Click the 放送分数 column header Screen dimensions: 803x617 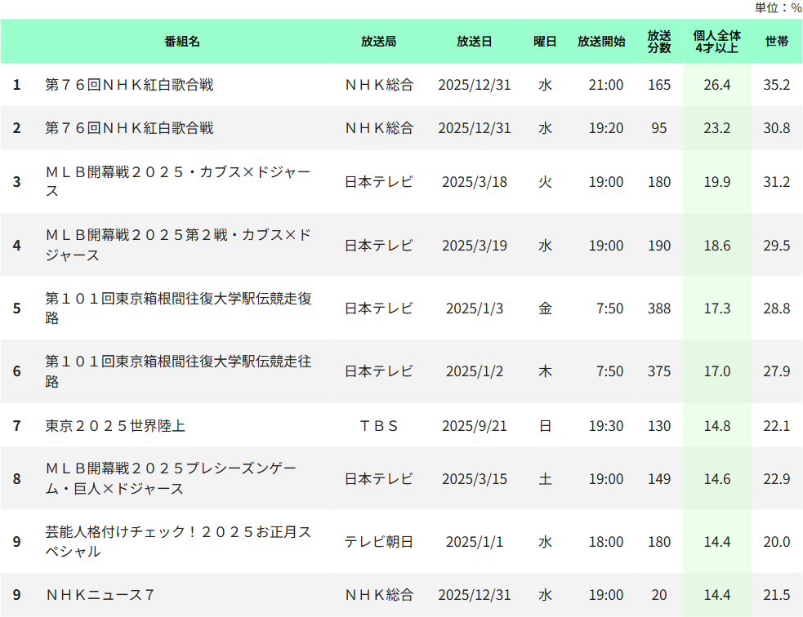tap(659, 42)
